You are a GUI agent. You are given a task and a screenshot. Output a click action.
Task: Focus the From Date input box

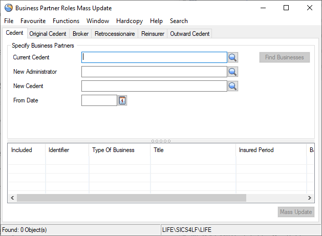(99, 100)
